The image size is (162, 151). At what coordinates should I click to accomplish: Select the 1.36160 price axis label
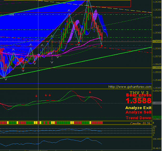coord(157,17)
